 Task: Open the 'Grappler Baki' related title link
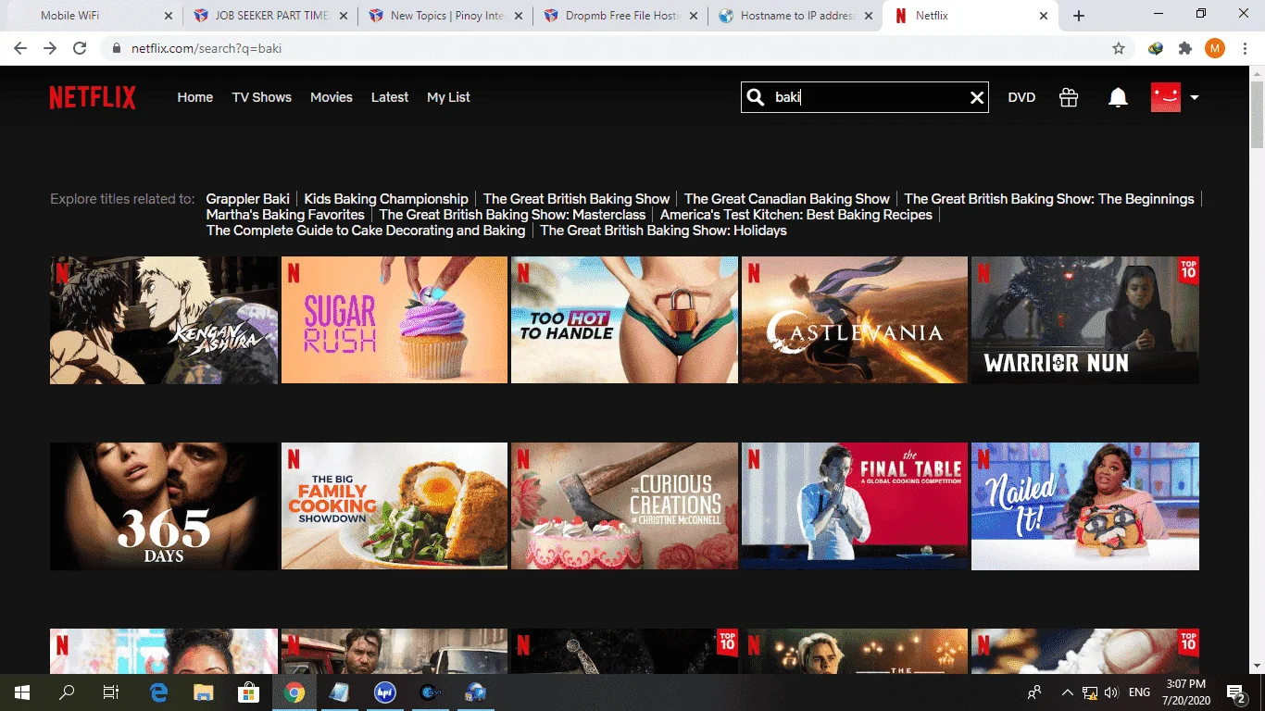coord(248,199)
